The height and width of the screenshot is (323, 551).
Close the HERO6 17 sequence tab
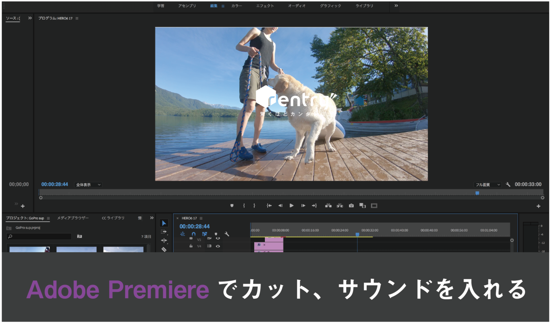177,218
